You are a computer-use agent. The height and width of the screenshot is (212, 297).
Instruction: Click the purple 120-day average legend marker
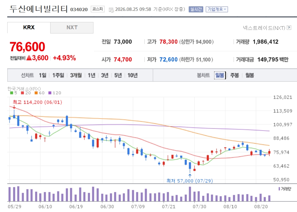pos(50,93)
